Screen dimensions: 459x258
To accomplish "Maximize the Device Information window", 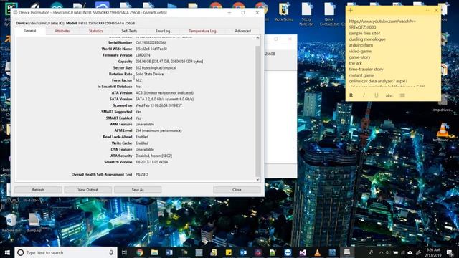I will point(243,13).
